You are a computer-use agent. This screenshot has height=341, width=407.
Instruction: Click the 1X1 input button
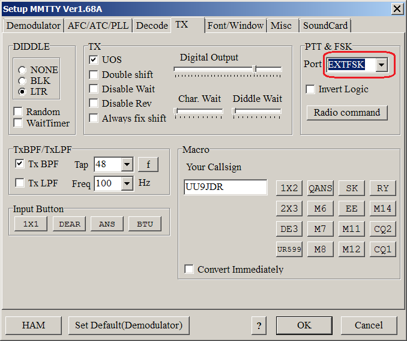pos(31,224)
